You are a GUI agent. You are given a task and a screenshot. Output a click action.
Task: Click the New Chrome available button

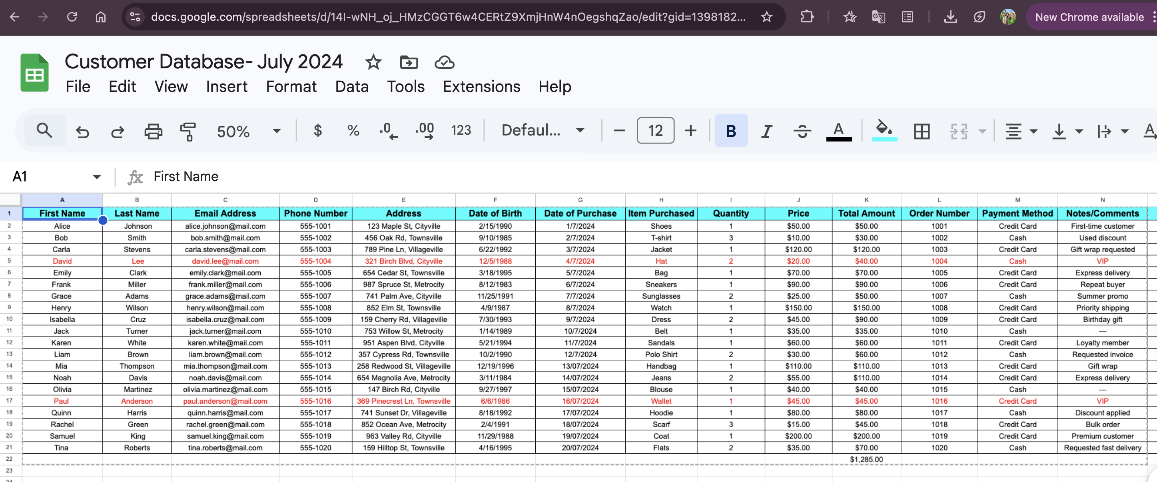(x=1089, y=17)
